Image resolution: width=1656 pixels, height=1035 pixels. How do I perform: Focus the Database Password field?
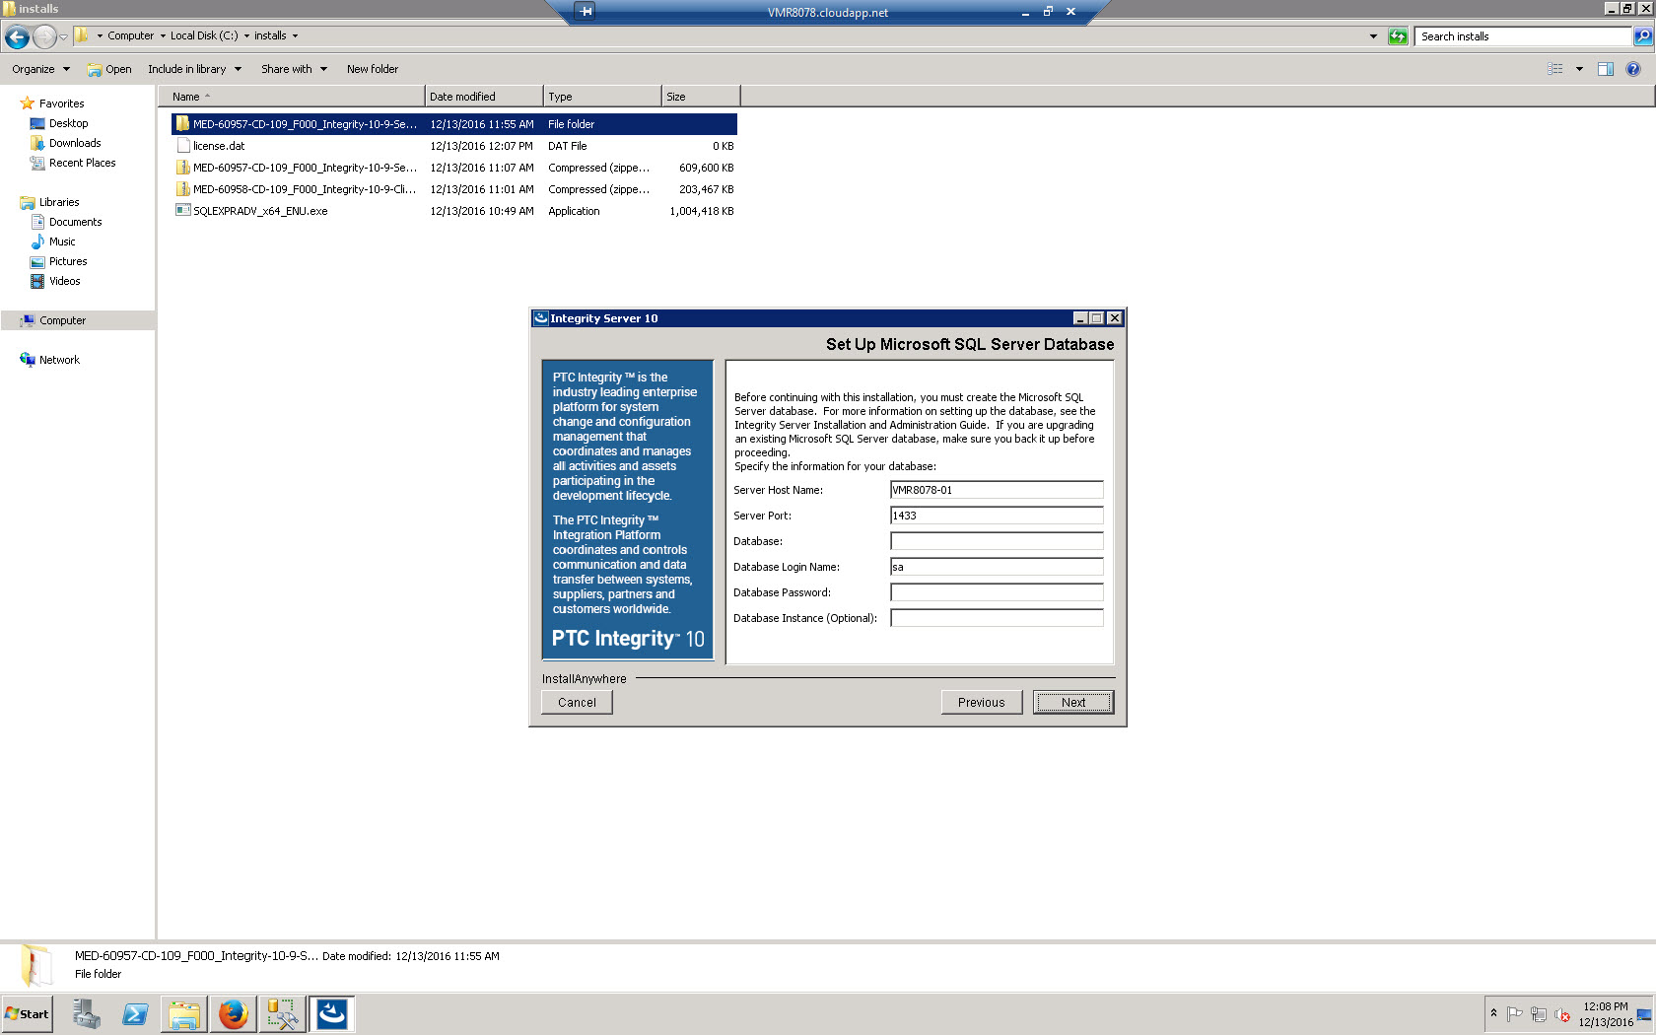(x=997, y=592)
